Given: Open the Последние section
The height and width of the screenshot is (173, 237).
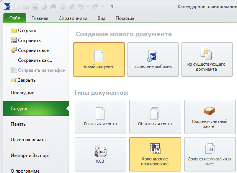Looking at the screenshot, I should [x=36, y=93].
